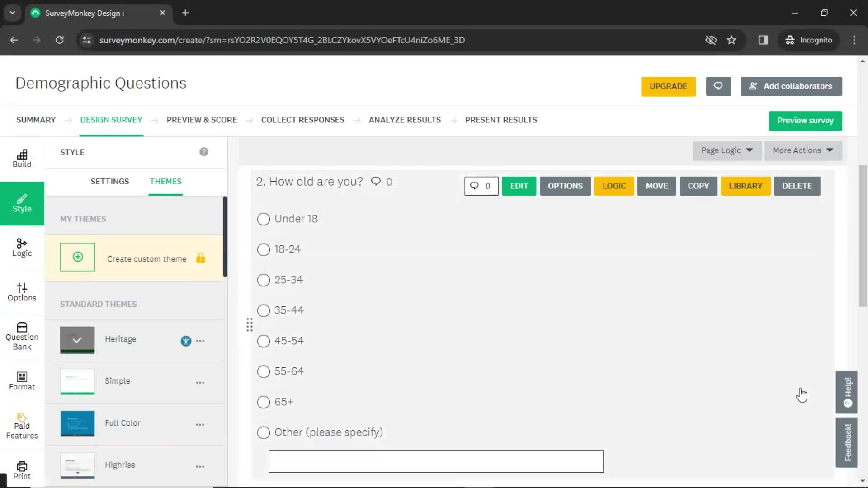This screenshot has width=868, height=488.
Task: Click the Other specify text input field
Action: point(436,461)
